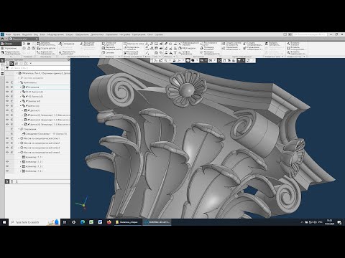Open the Моделирование menu
The image size is (345, 258).
point(55,34)
